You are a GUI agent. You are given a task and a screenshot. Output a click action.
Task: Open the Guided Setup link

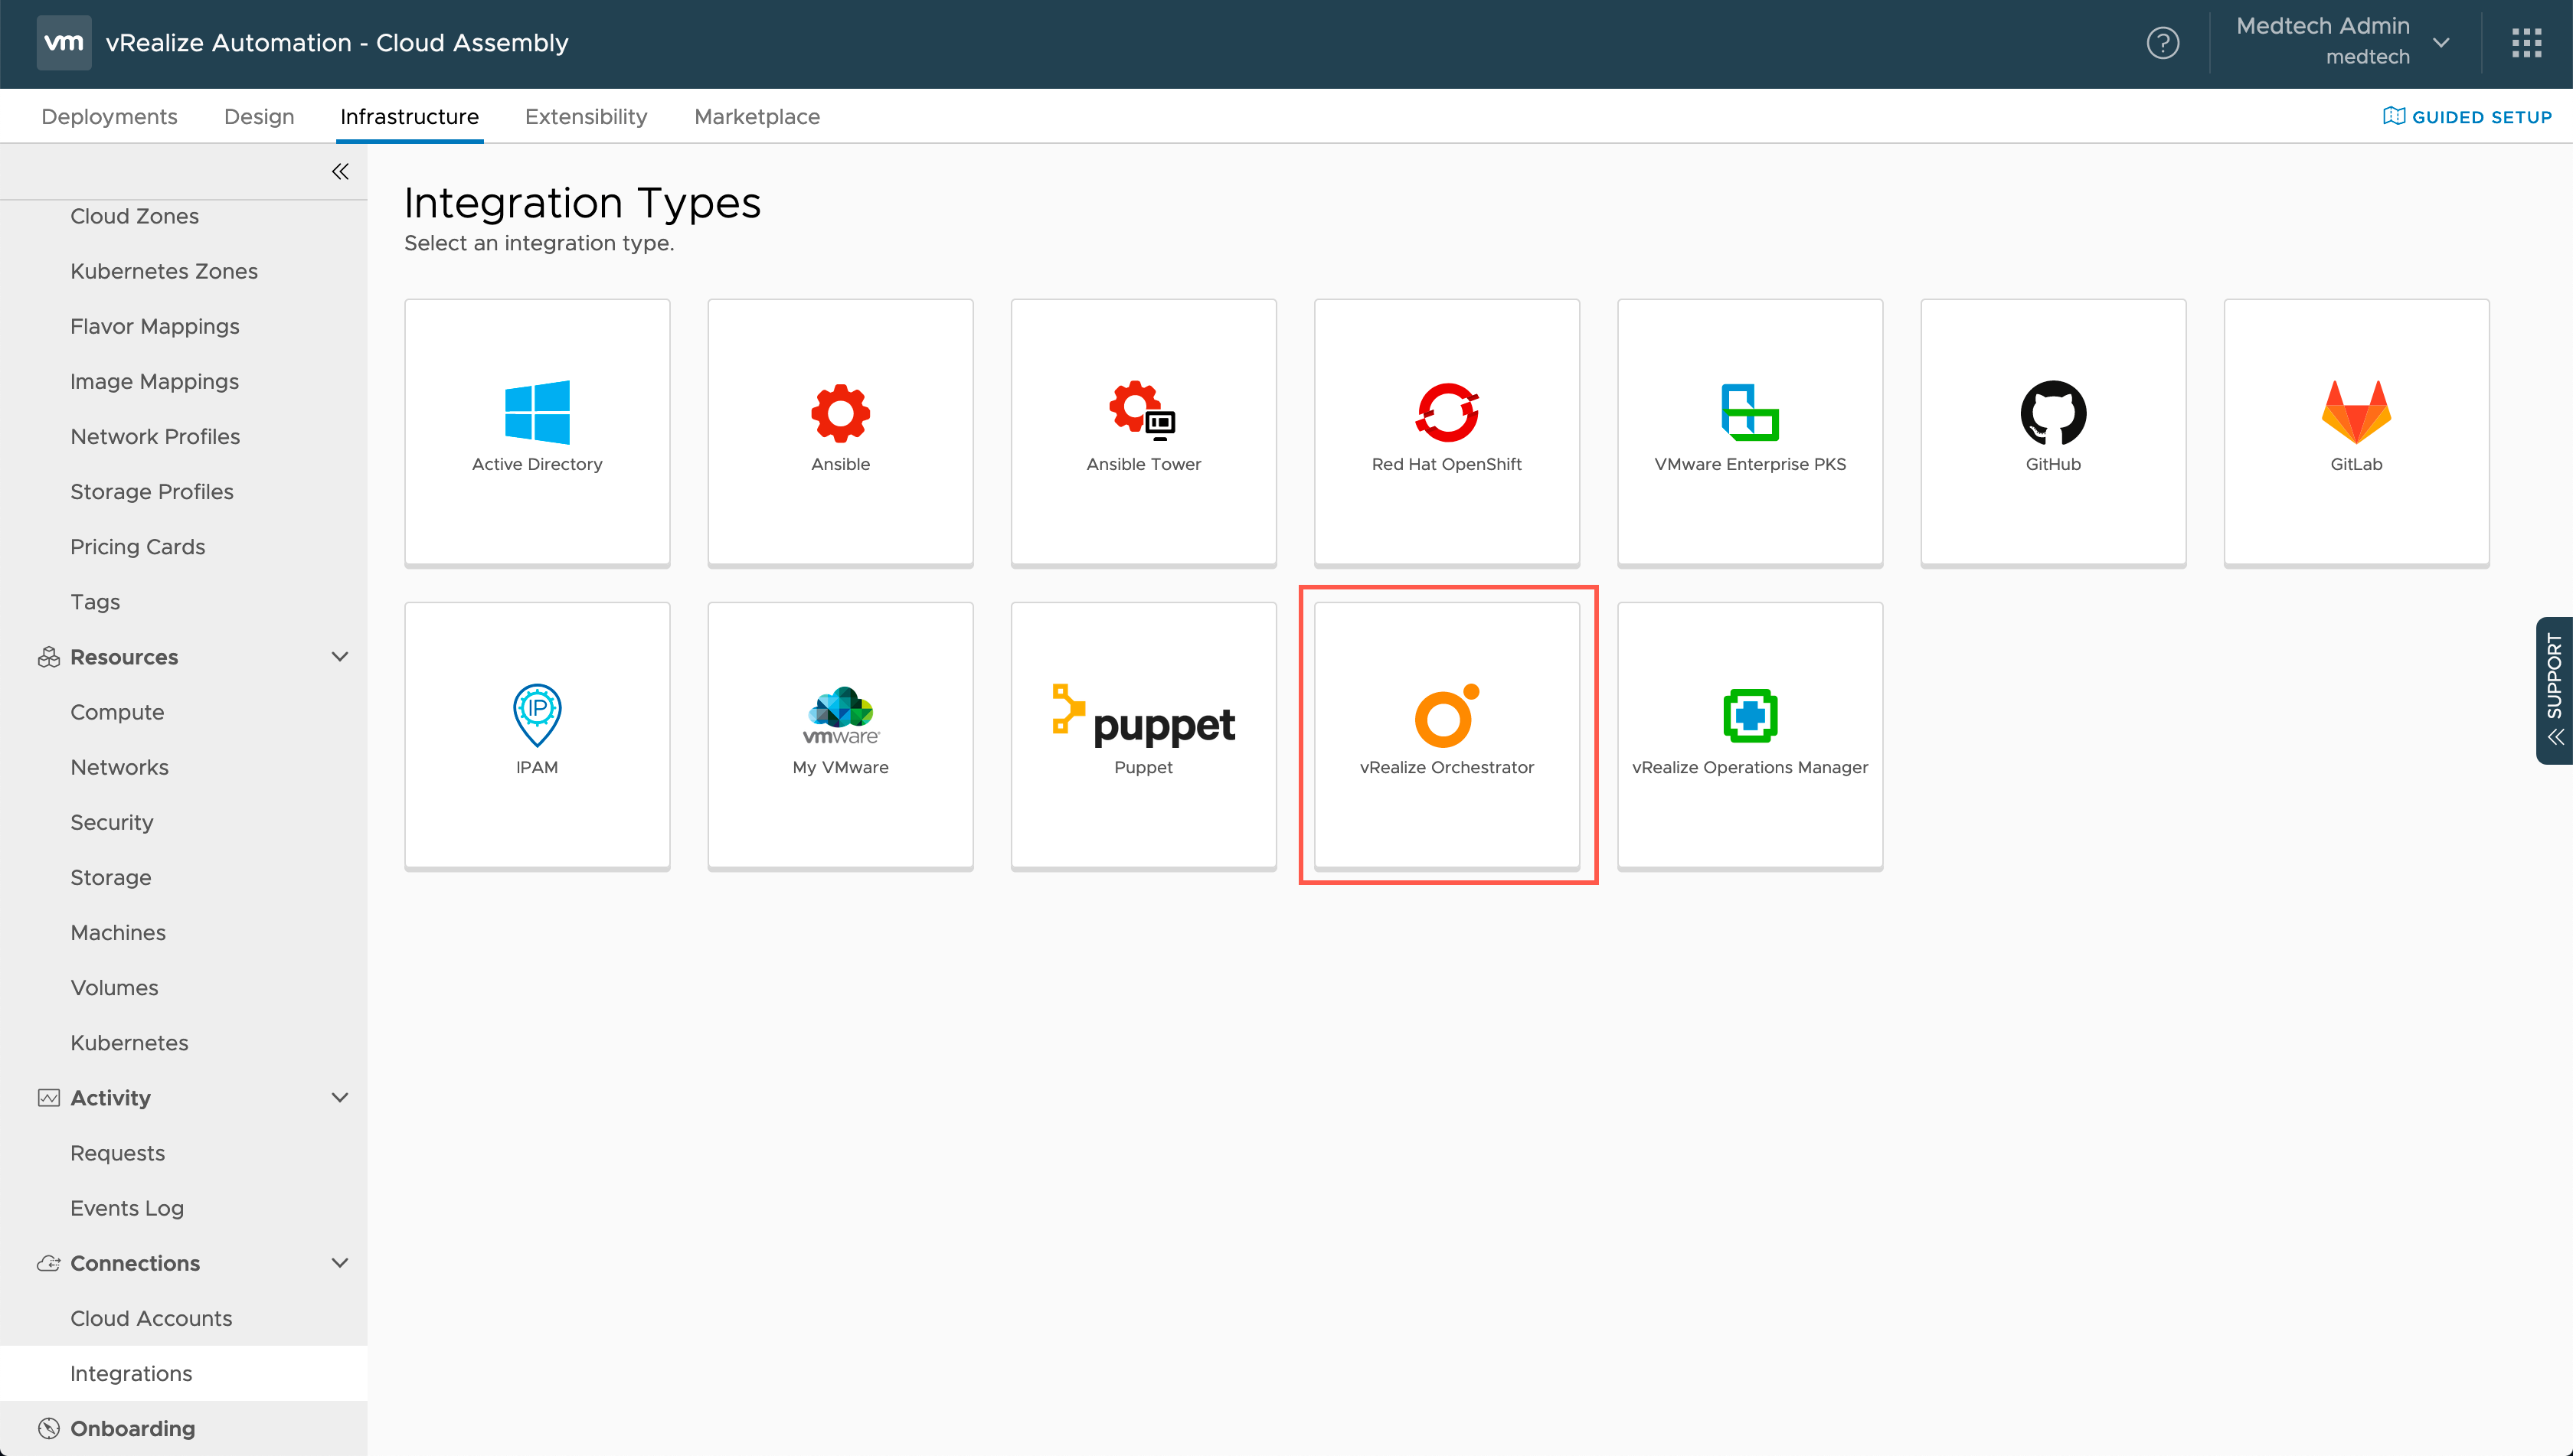2467,117
